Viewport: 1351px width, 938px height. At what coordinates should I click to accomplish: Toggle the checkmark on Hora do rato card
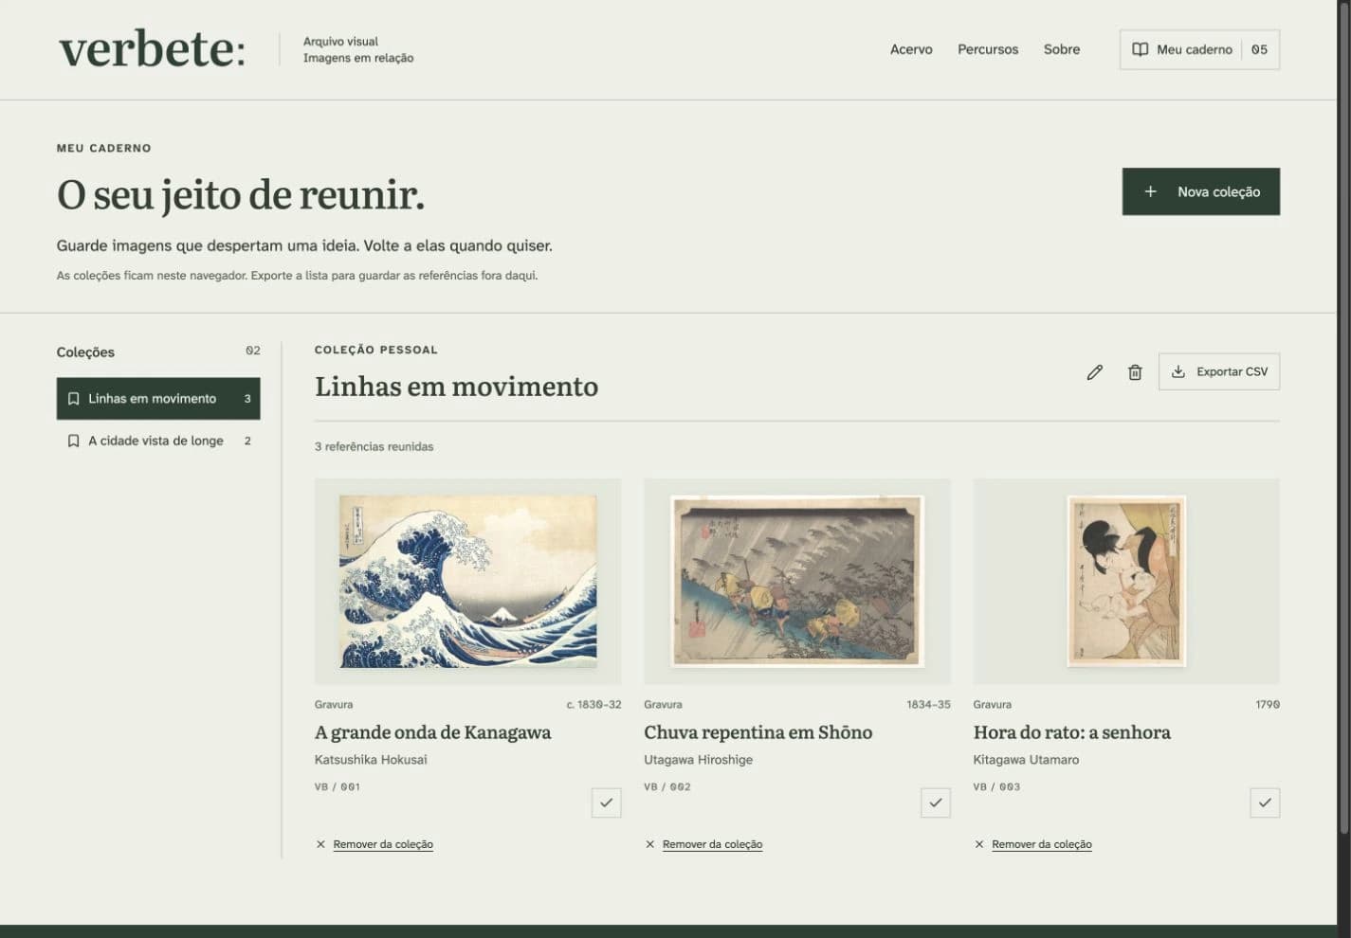[x=1265, y=803]
